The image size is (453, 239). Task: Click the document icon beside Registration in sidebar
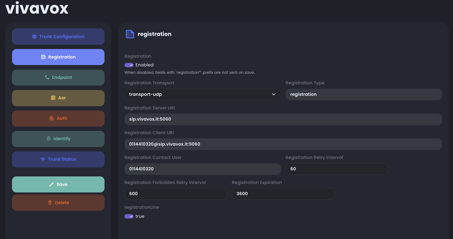point(43,57)
